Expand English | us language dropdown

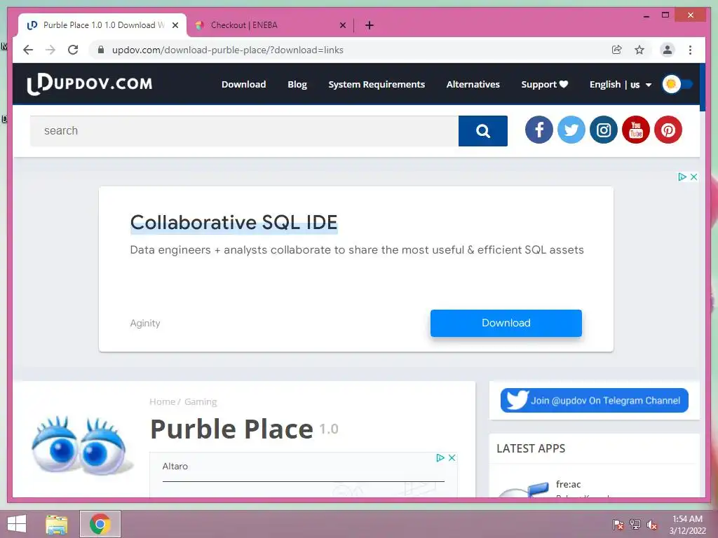click(620, 84)
